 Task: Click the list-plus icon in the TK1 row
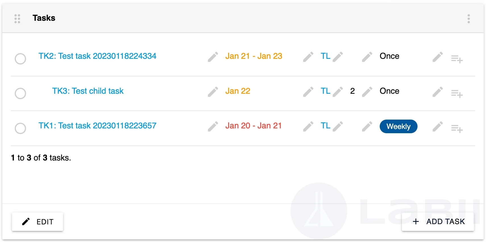pos(457,129)
